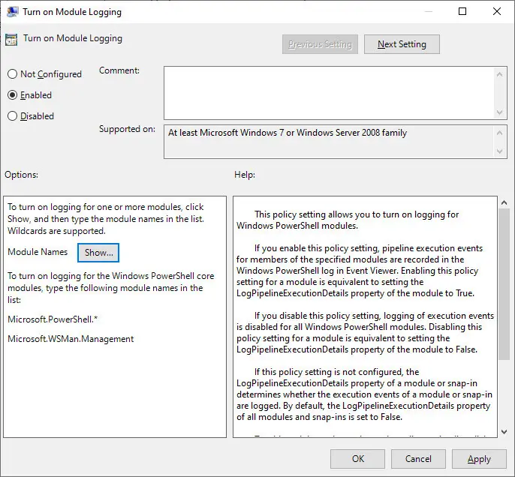Screen dimensions: 515x477
Task: Click the Comment box scroll-down arrow
Action: [501, 111]
